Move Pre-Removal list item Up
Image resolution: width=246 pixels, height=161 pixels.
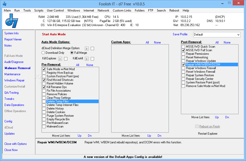point(79,136)
